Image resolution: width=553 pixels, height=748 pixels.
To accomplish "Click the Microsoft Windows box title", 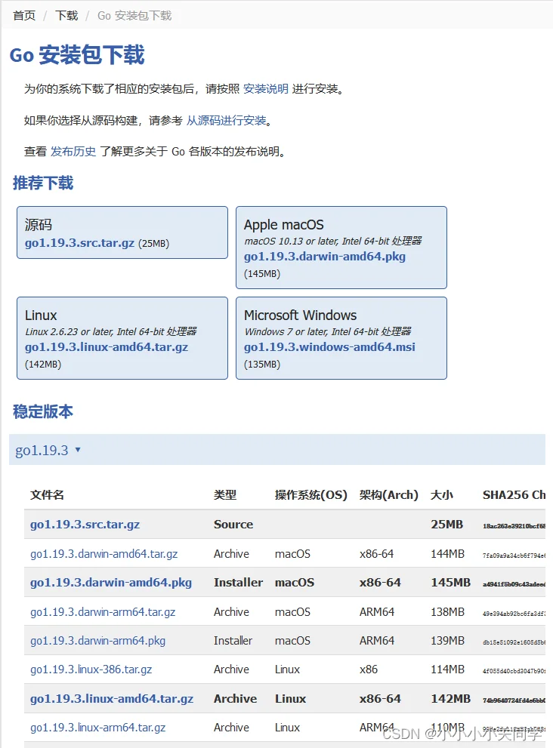I will click(x=301, y=316).
